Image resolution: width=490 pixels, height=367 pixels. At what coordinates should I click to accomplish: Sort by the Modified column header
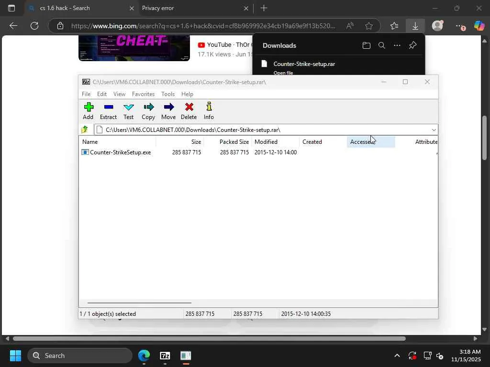pos(276,141)
